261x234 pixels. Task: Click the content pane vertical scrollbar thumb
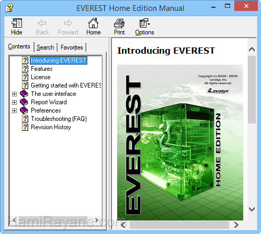pyautogui.click(x=252, y=90)
